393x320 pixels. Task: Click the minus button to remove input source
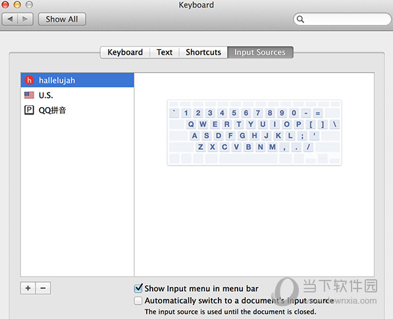click(x=43, y=288)
